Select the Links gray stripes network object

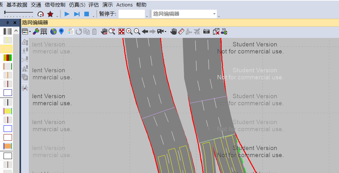pos(7,31)
